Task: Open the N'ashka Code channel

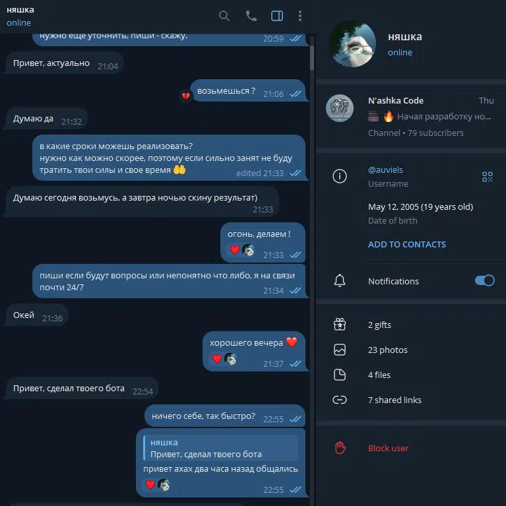Action: pyautogui.click(x=411, y=117)
